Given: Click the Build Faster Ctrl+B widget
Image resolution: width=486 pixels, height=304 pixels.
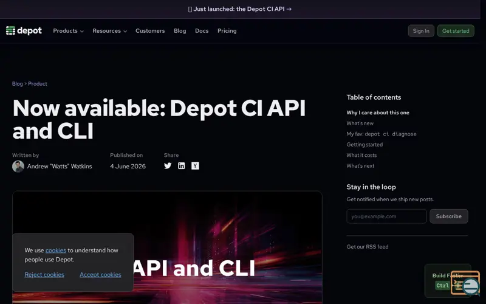Looking at the screenshot, I should pyautogui.click(x=448, y=280).
